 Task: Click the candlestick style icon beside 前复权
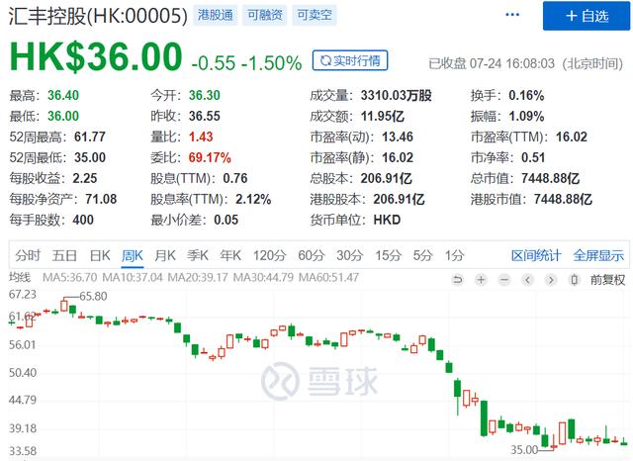tap(574, 279)
